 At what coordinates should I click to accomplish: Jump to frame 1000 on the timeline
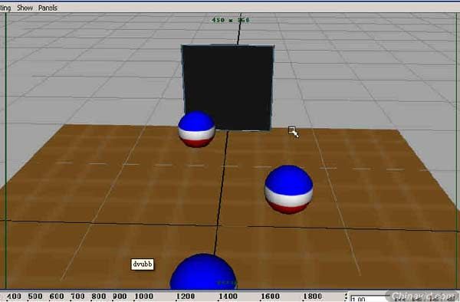coord(143,297)
